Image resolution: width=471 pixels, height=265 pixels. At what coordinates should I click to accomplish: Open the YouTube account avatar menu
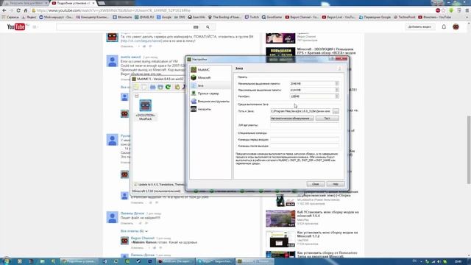point(456,26)
